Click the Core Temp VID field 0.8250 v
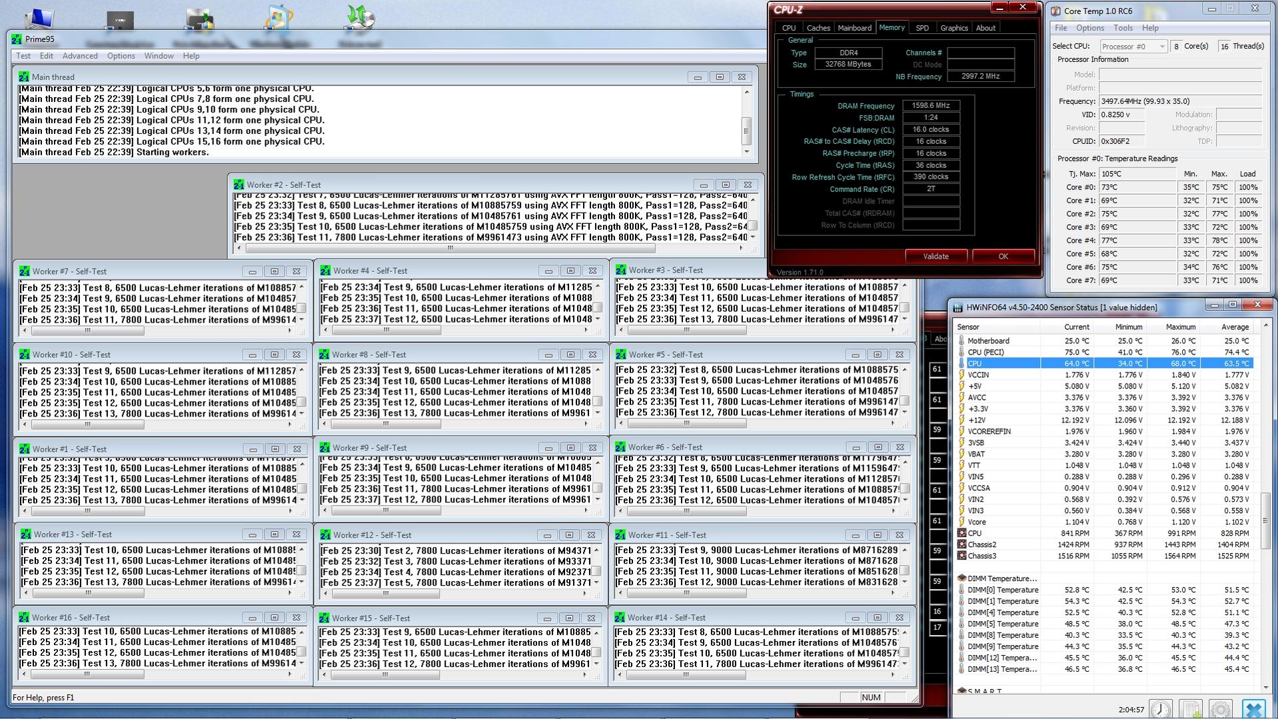This screenshot has width=1278, height=719. click(x=1121, y=115)
